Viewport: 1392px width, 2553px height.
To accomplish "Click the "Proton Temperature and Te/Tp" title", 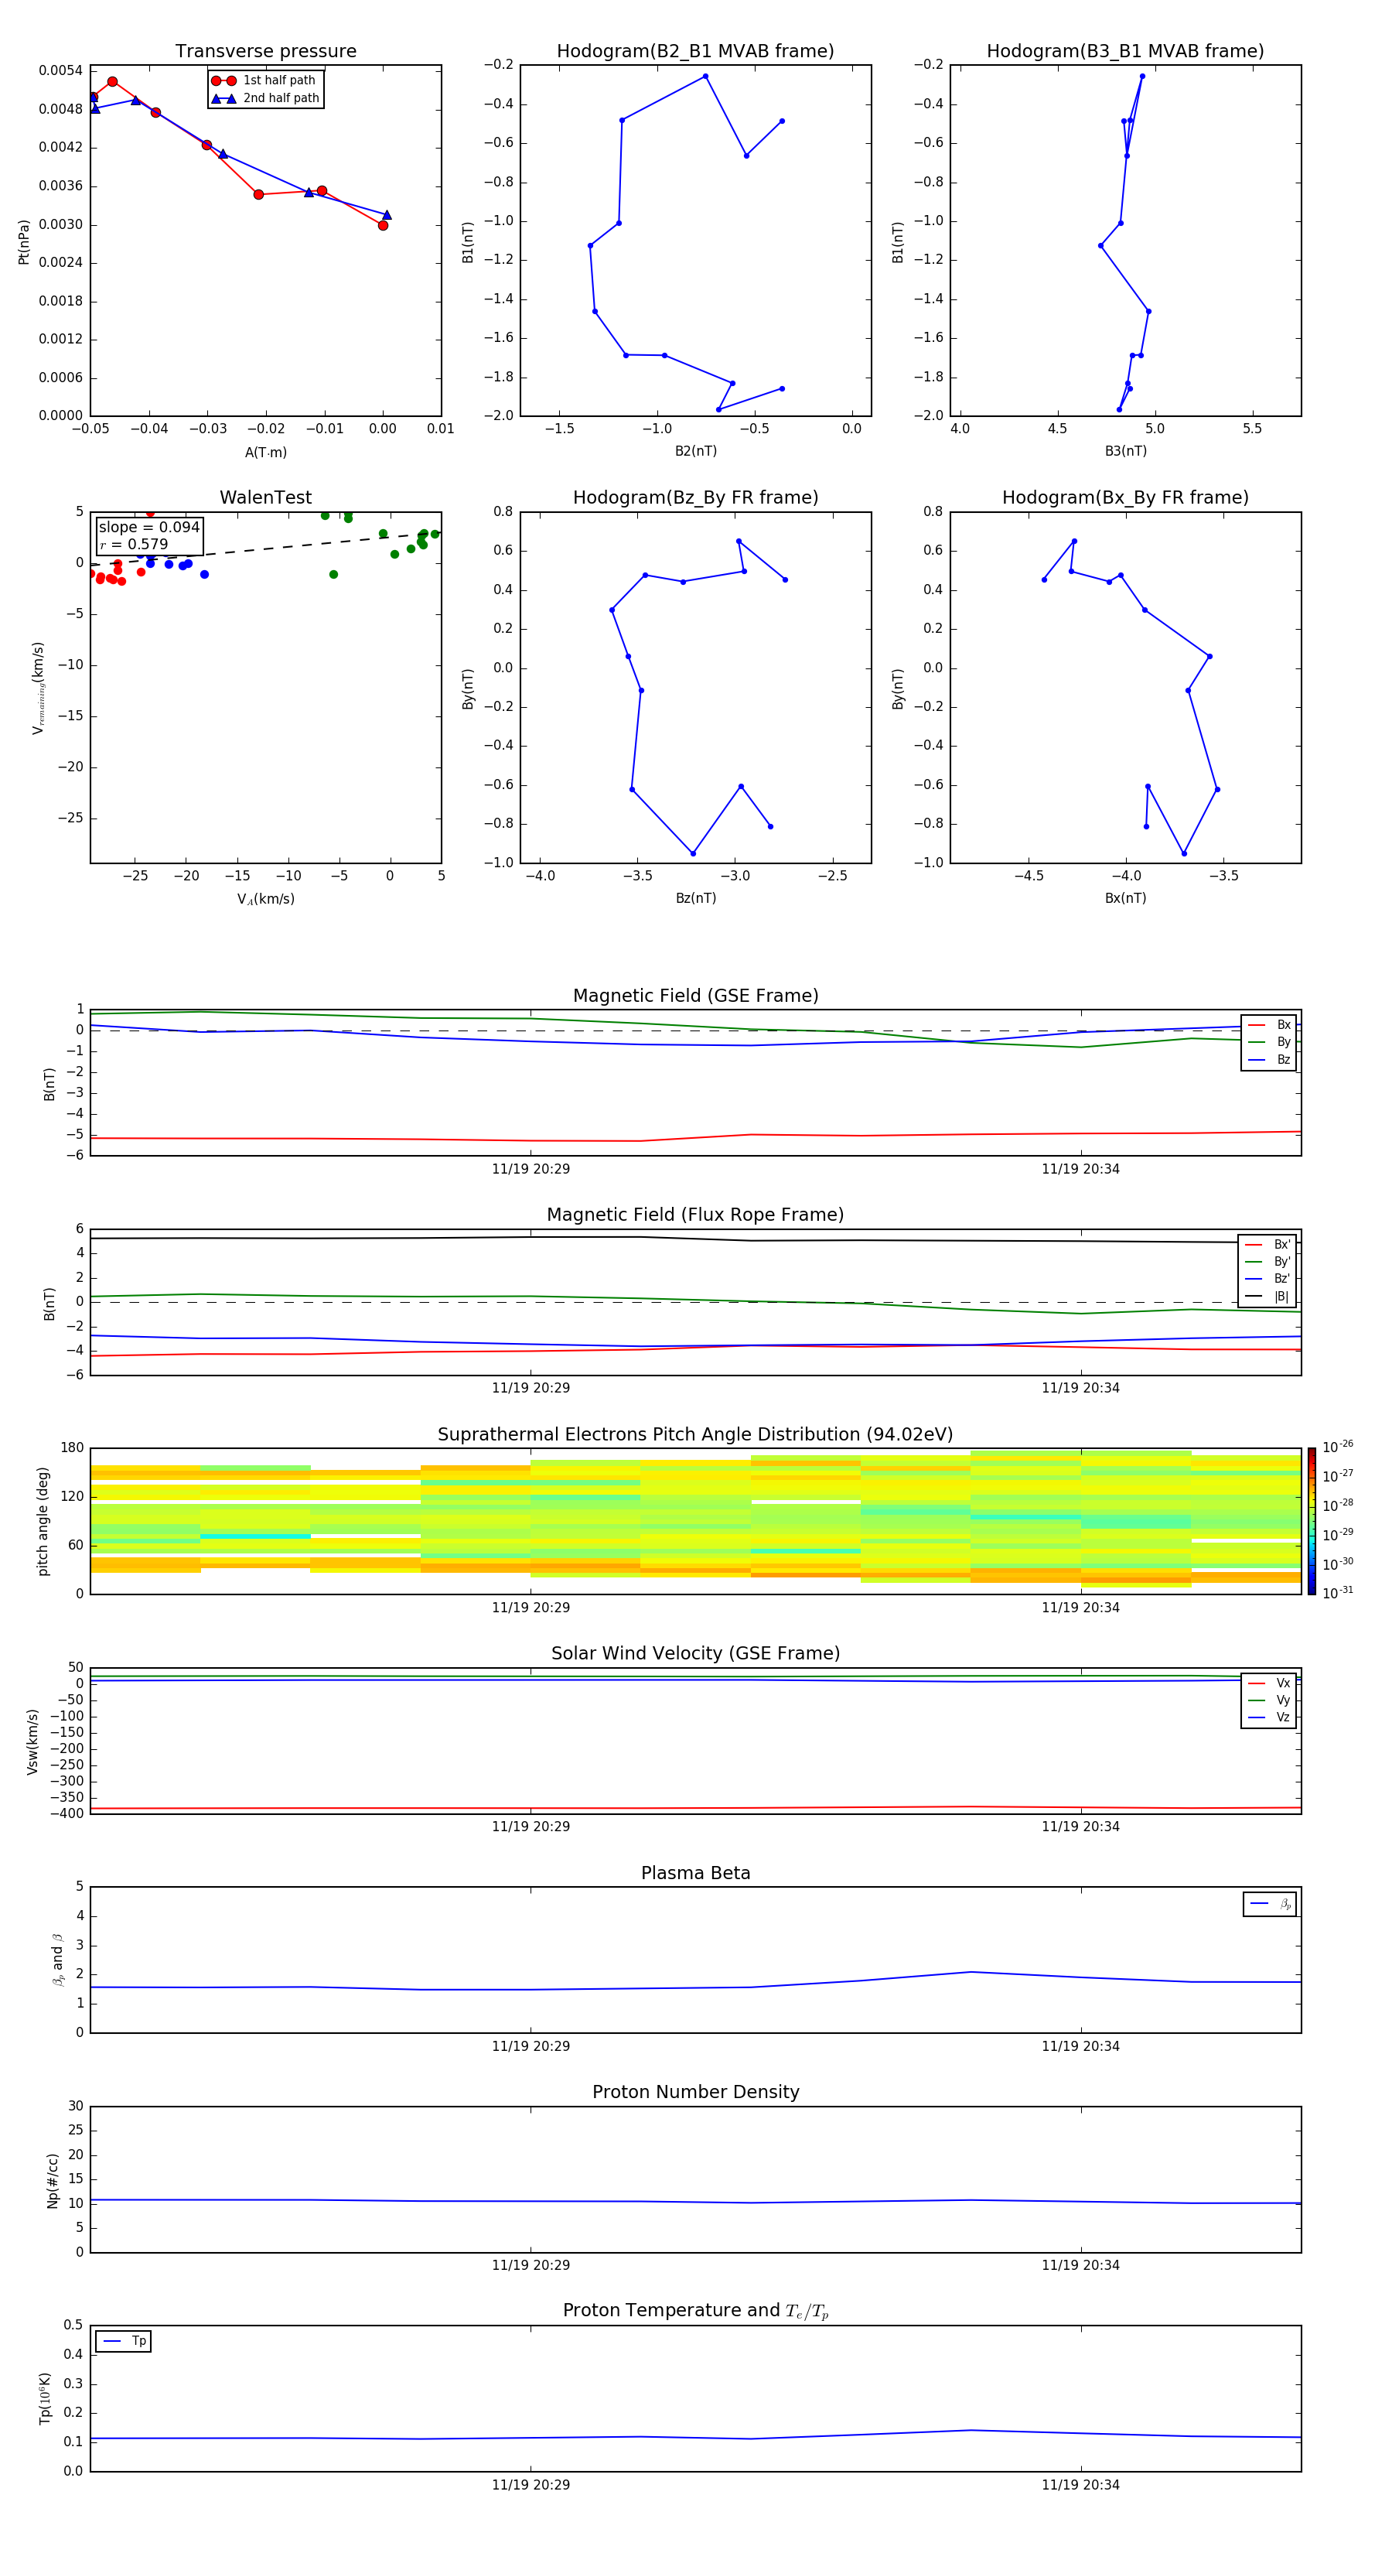I will 695,2311.
